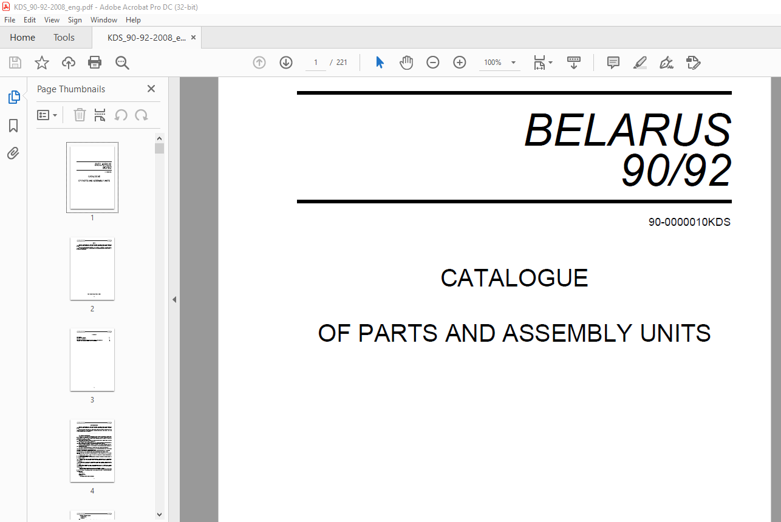Click the thumbnails scrollbar up arrow
The image size is (781, 522).
(x=160, y=138)
